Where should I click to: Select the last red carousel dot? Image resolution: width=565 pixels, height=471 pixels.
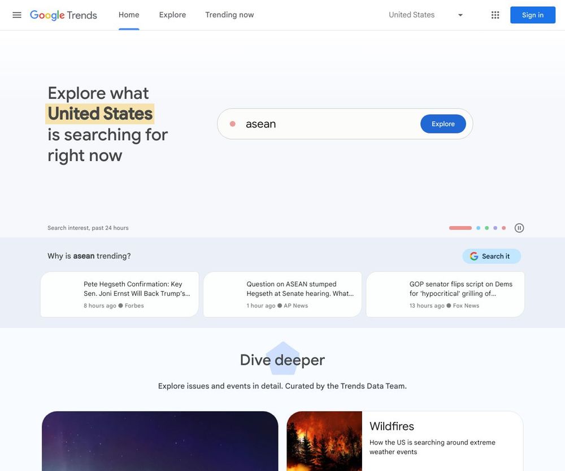tap(504, 228)
